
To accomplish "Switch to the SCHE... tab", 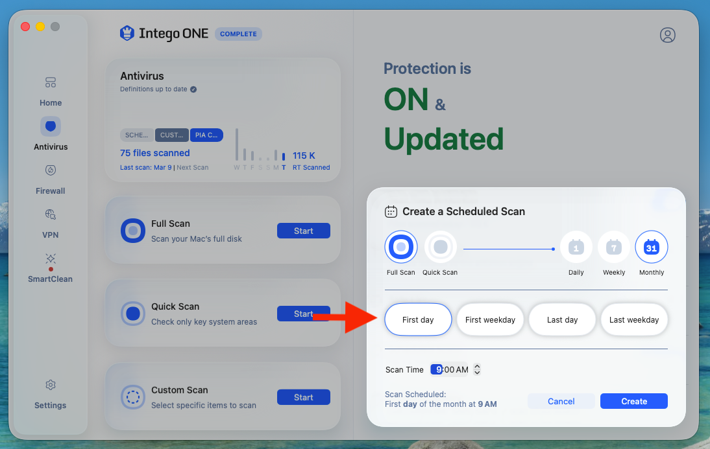I will tap(137, 135).
